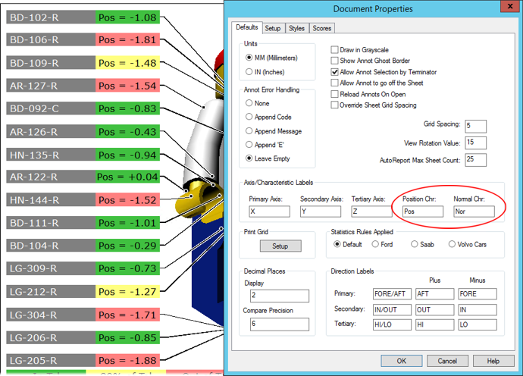Edit the Grid Spacing field
Viewport: 523px width, 376px height.
(475, 125)
